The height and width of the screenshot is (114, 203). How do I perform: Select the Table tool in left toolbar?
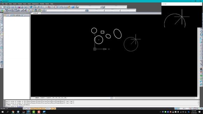pyautogui.click(x=2, y=62)
